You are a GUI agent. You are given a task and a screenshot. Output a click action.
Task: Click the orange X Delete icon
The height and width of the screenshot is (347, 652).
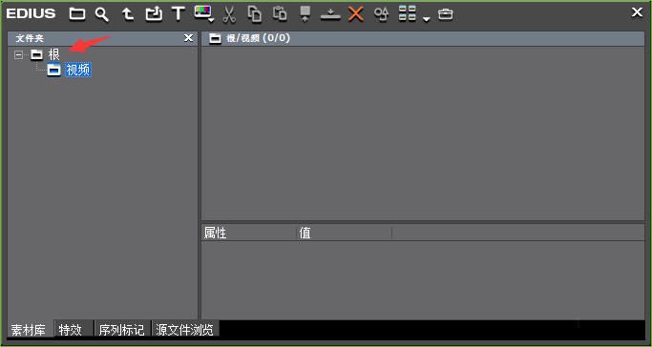pyautogui.click(x=356, y=14)
